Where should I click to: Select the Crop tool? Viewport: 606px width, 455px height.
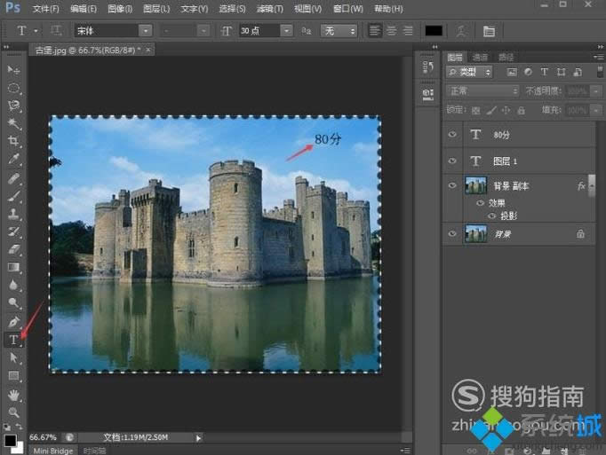tap(13, 141)
